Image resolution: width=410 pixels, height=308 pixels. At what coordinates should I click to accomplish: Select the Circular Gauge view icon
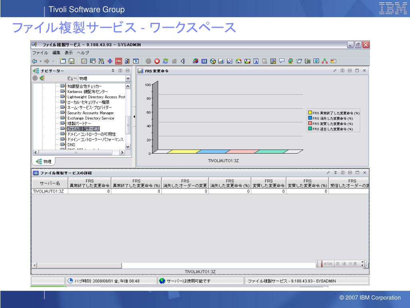click(239, 61)
